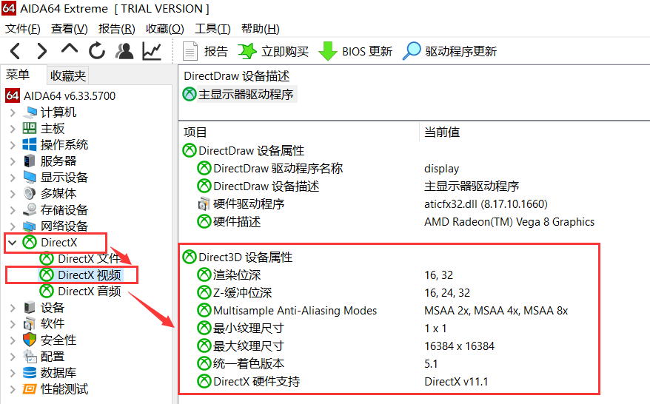The height and width of the screenshot is (404, 650).
Task: Click the 数据库 database icon
Action: (30, 372)
